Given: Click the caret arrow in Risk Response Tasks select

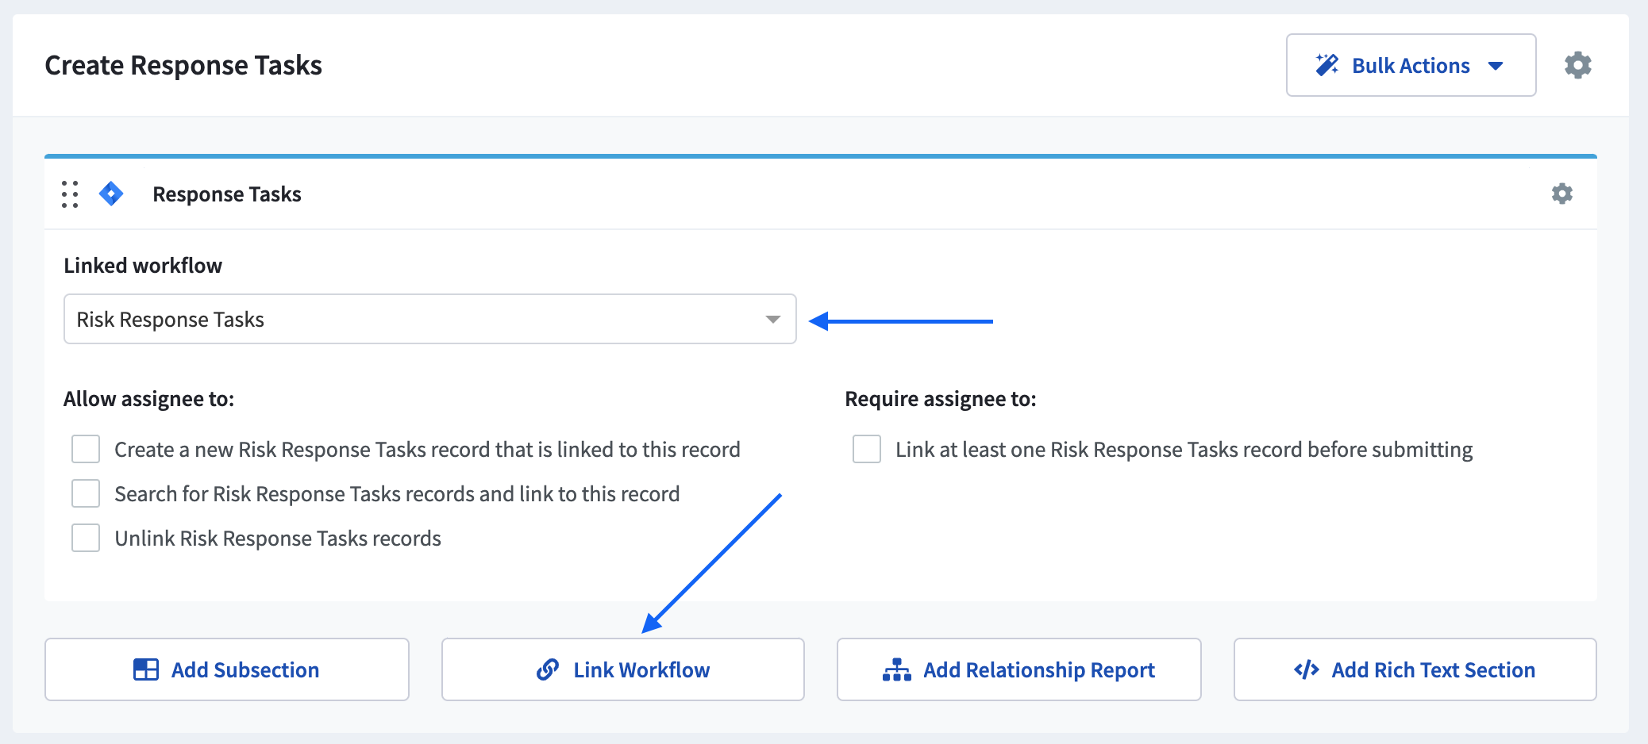Looking at the screenshot, I should [x=772, y=320].
